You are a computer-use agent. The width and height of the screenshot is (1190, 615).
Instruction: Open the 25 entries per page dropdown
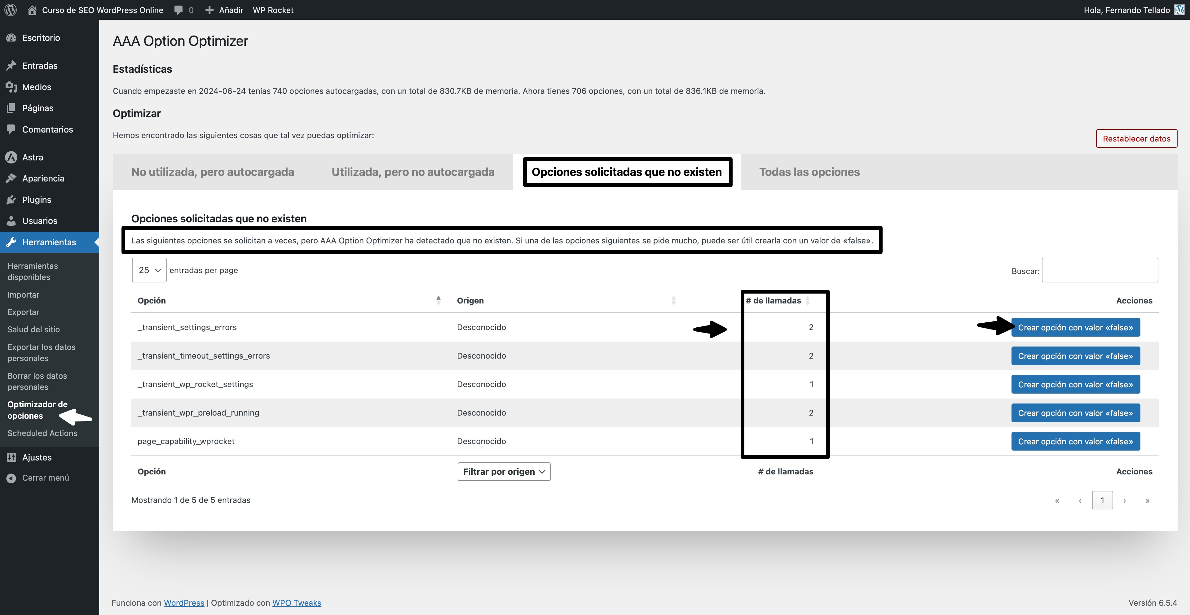coord(149,270)
